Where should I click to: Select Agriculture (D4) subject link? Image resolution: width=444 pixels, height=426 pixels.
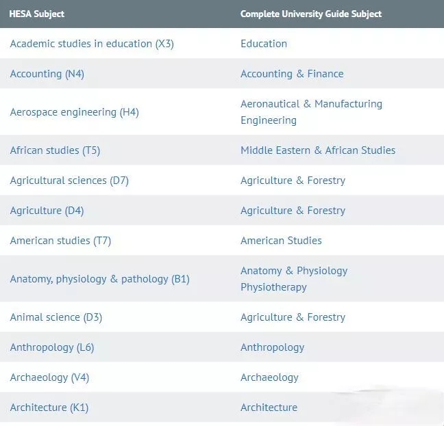coord(47,211)
